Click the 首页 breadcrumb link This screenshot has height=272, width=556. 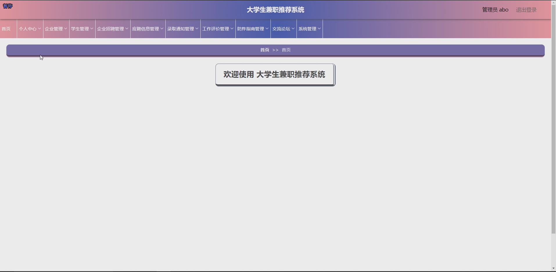(x=265, y=50)
